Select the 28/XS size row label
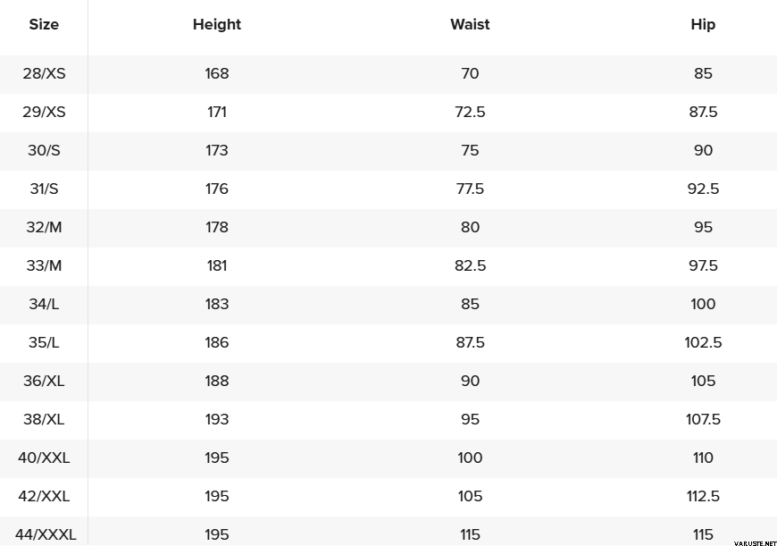777x546 pixels. (44, 73)
